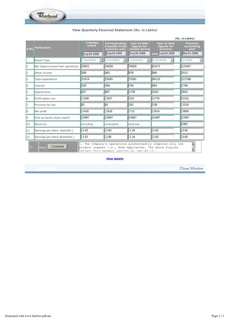Screen dimensions: 230x326
Task: Select Profit before tax field -1349
Action: pos(92,99)
